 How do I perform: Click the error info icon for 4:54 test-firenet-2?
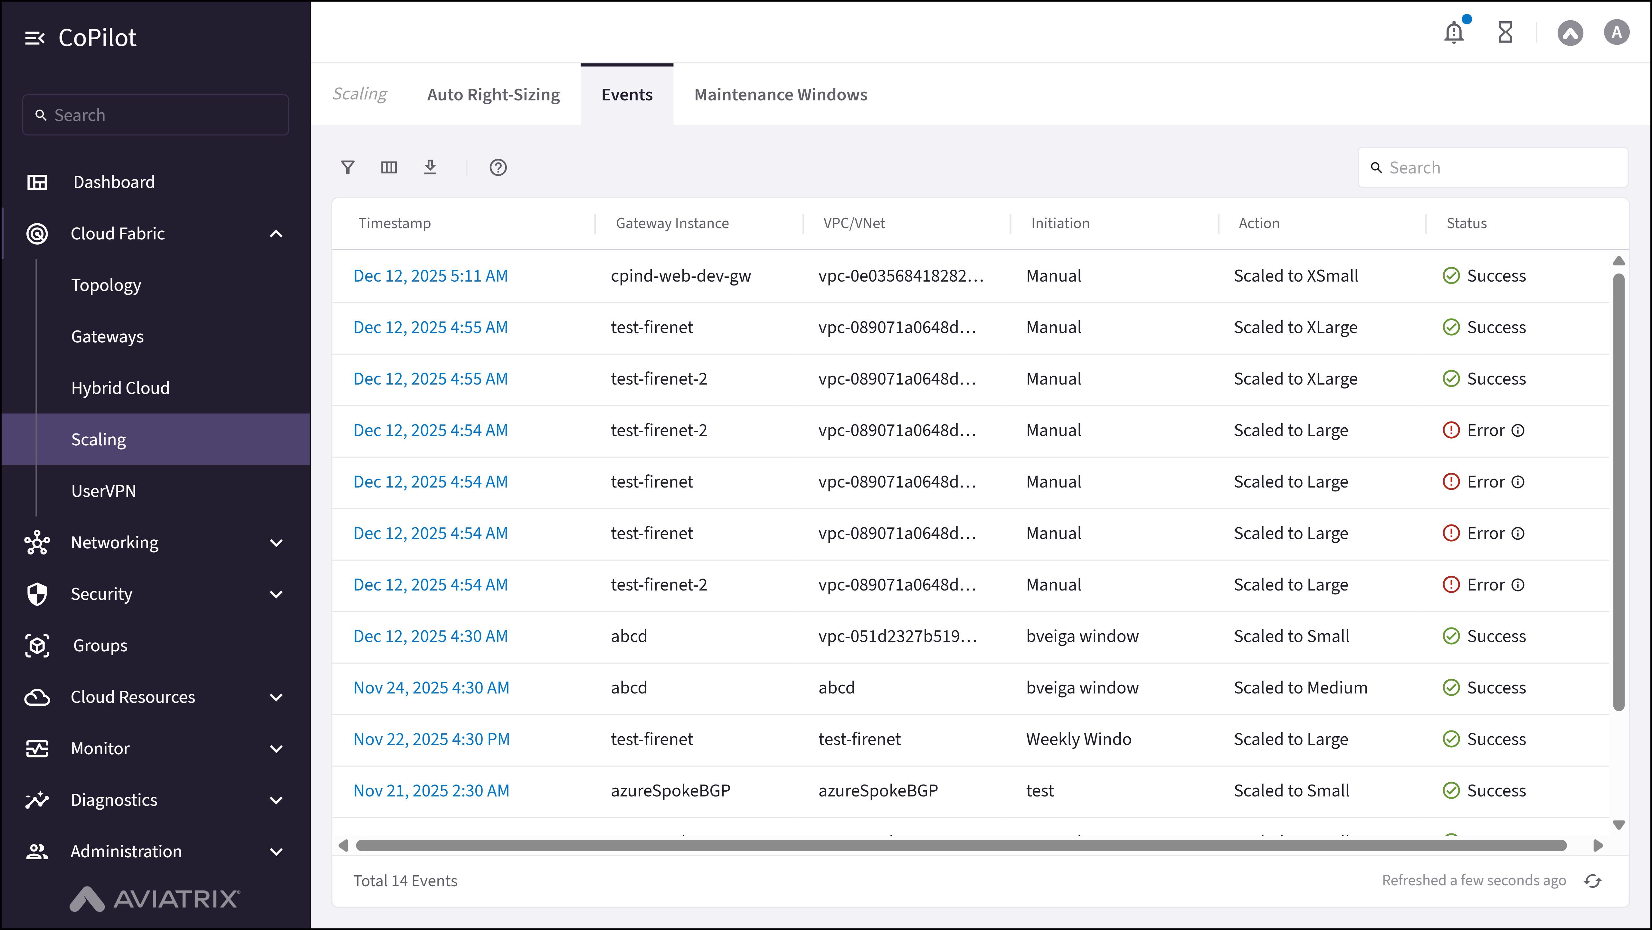[x=1518, y=430]
